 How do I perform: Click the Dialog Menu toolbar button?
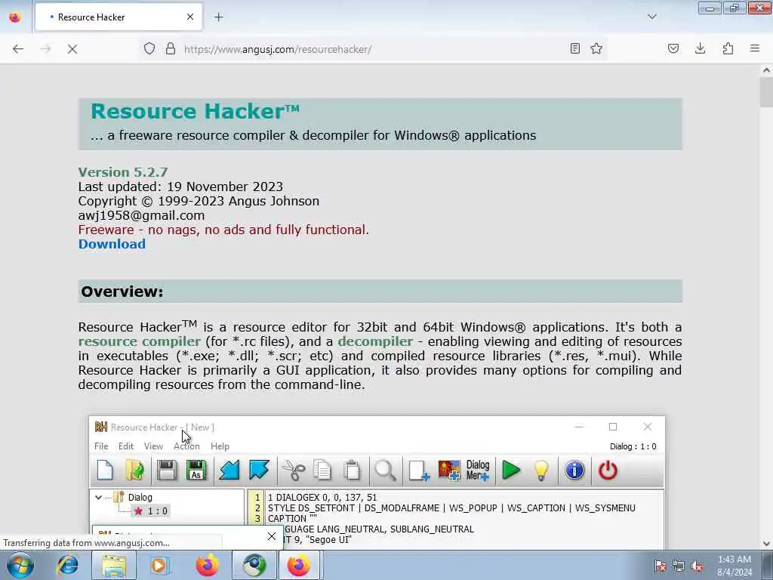[x=478, y=470]
